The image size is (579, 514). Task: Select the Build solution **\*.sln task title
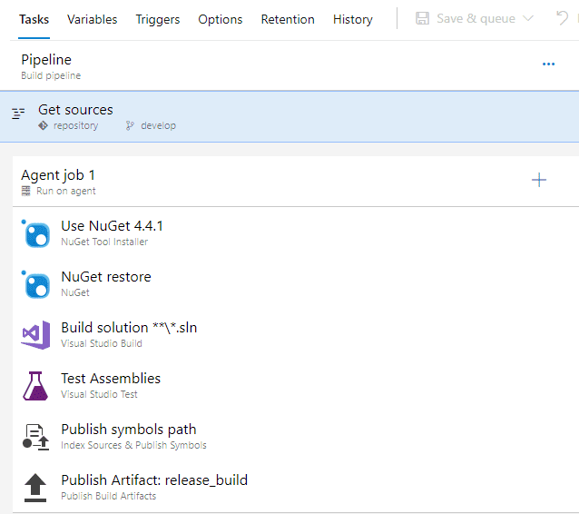click(x=129, y=328)
